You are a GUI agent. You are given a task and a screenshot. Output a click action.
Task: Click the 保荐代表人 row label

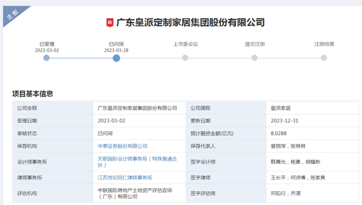203,146
